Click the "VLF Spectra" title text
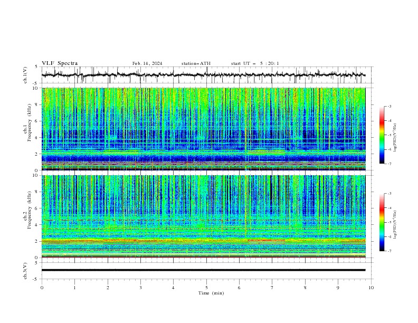418x323 pixels. pos(60,63)
